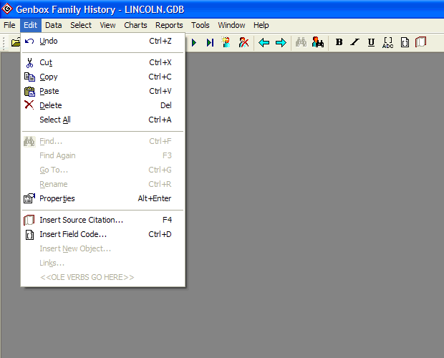The width and height of the screenshot is (444, 358).
Task: Click the find person with binoculars icon
Action: coord(318,42)
